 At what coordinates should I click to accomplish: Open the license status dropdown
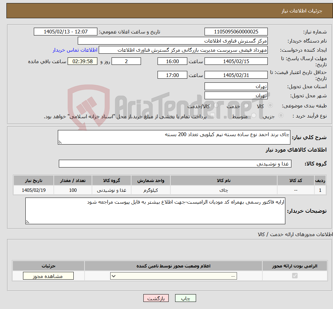click(x=173, y=276)
